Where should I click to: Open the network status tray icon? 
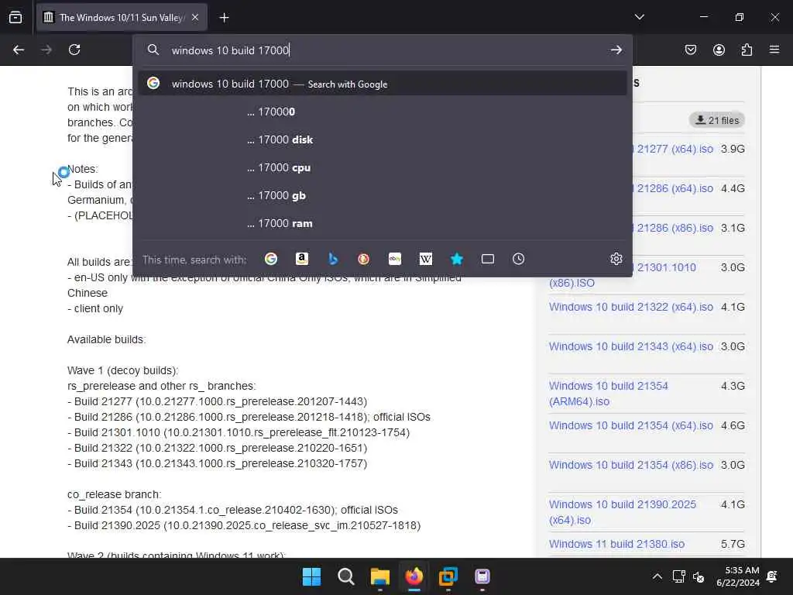(x=678, y=576)
